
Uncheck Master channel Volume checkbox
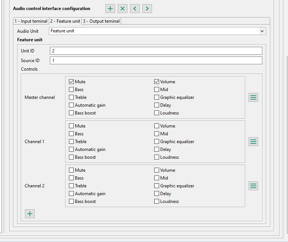(x=157, y=82)
